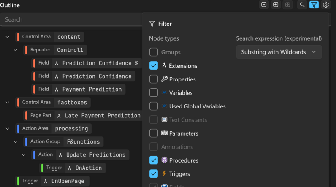Click the Variables icon in node types
This screenshot has width=336, height=187.
tap(164, 92)
